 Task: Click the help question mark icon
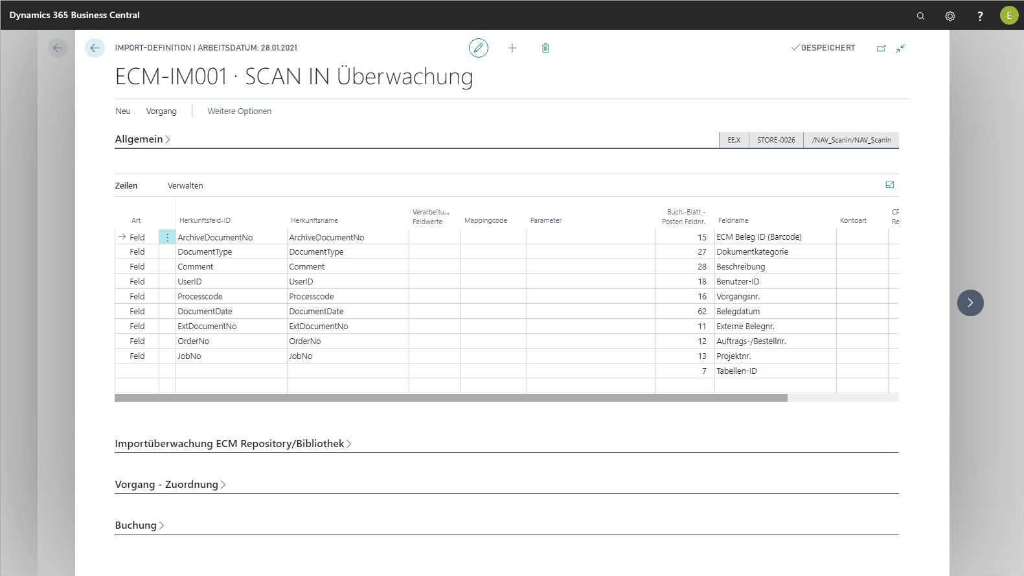980,16
